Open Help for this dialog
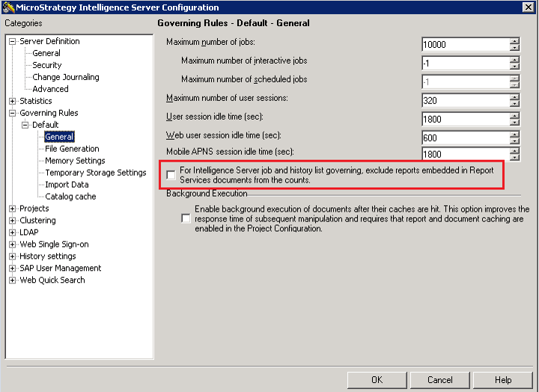This screenshot has height=392, width=539. (x=503, y=380)
